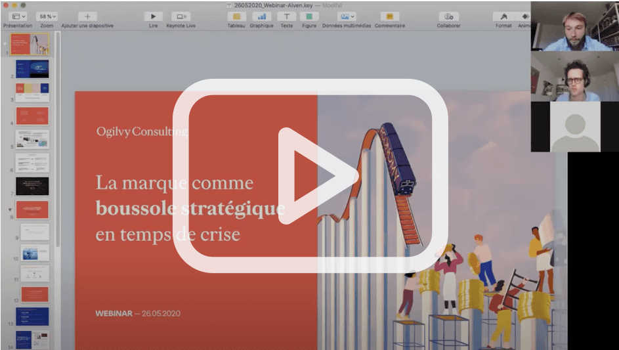Select the participant with glasses video tile
619x350 pixels.
click(575, 76)
